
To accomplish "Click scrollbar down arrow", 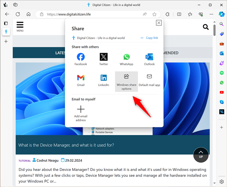I will pyautogui.click(x=214, y=183).
